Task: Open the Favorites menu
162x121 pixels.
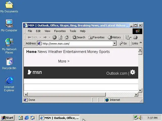Action: point(60,31)
